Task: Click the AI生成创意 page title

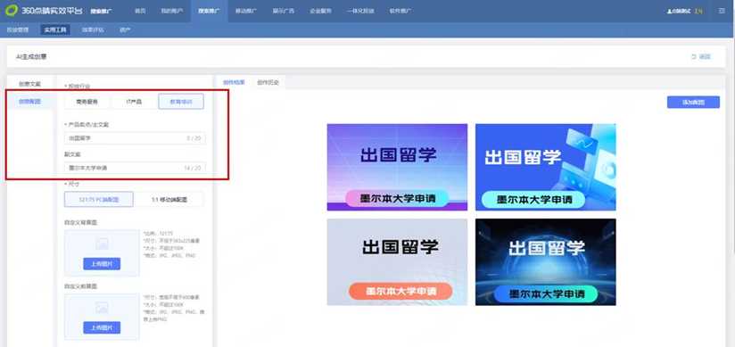Action: (31, 57)
